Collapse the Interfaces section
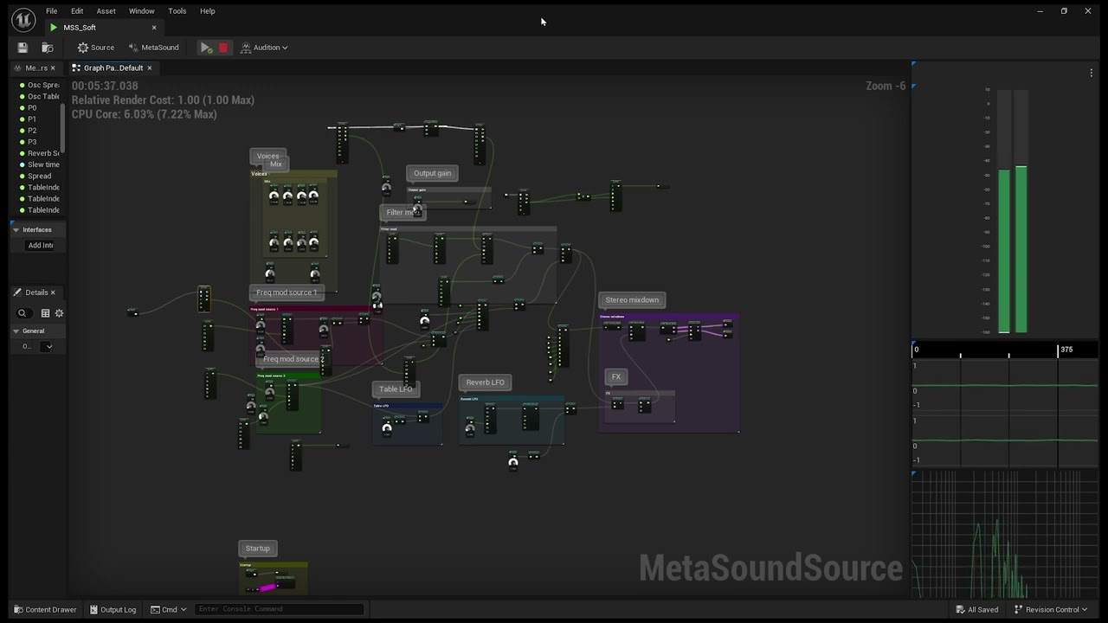 [x=16, y=230]
